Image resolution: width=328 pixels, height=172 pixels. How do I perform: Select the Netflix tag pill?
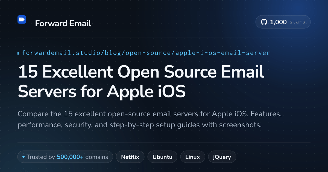coord(130,157)
